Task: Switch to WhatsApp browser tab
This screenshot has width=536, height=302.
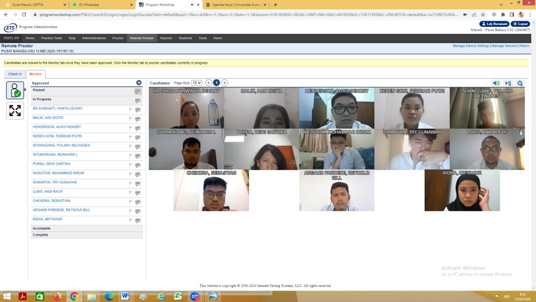Action: pos(101,5)
